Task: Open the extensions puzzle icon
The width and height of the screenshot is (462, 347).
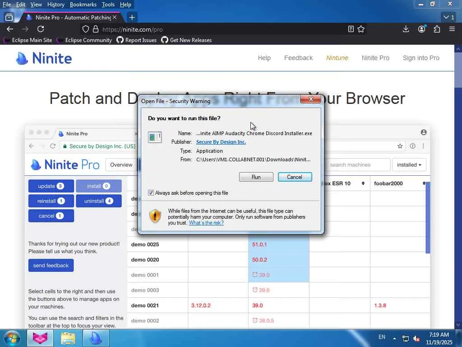Action: coord(437,29)
